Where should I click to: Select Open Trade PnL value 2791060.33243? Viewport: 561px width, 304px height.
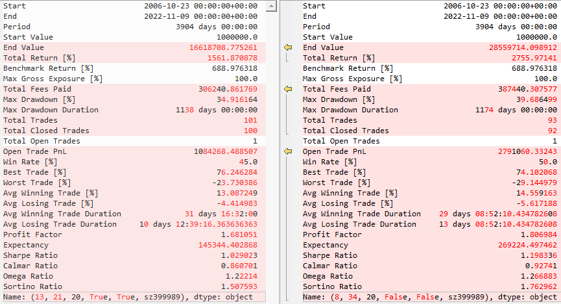tap(528, 151)
